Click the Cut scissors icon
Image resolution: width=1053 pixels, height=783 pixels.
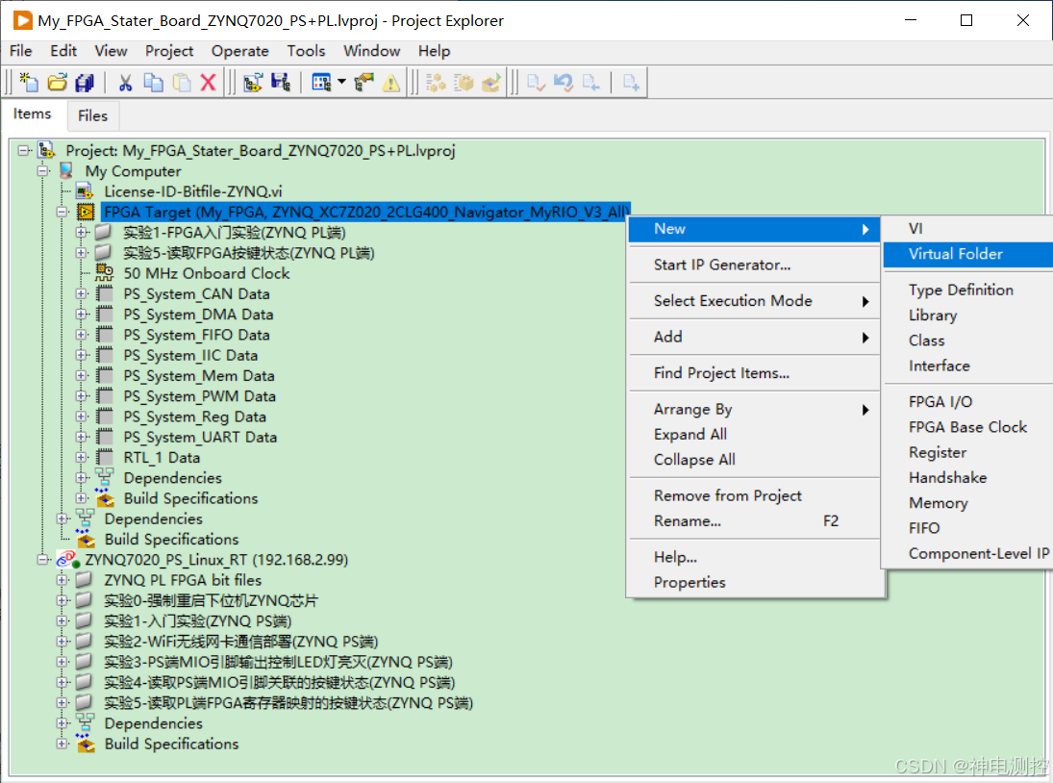point(125,82)
